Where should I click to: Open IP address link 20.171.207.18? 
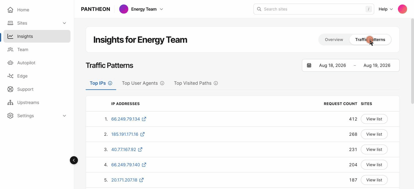(124, 180)
